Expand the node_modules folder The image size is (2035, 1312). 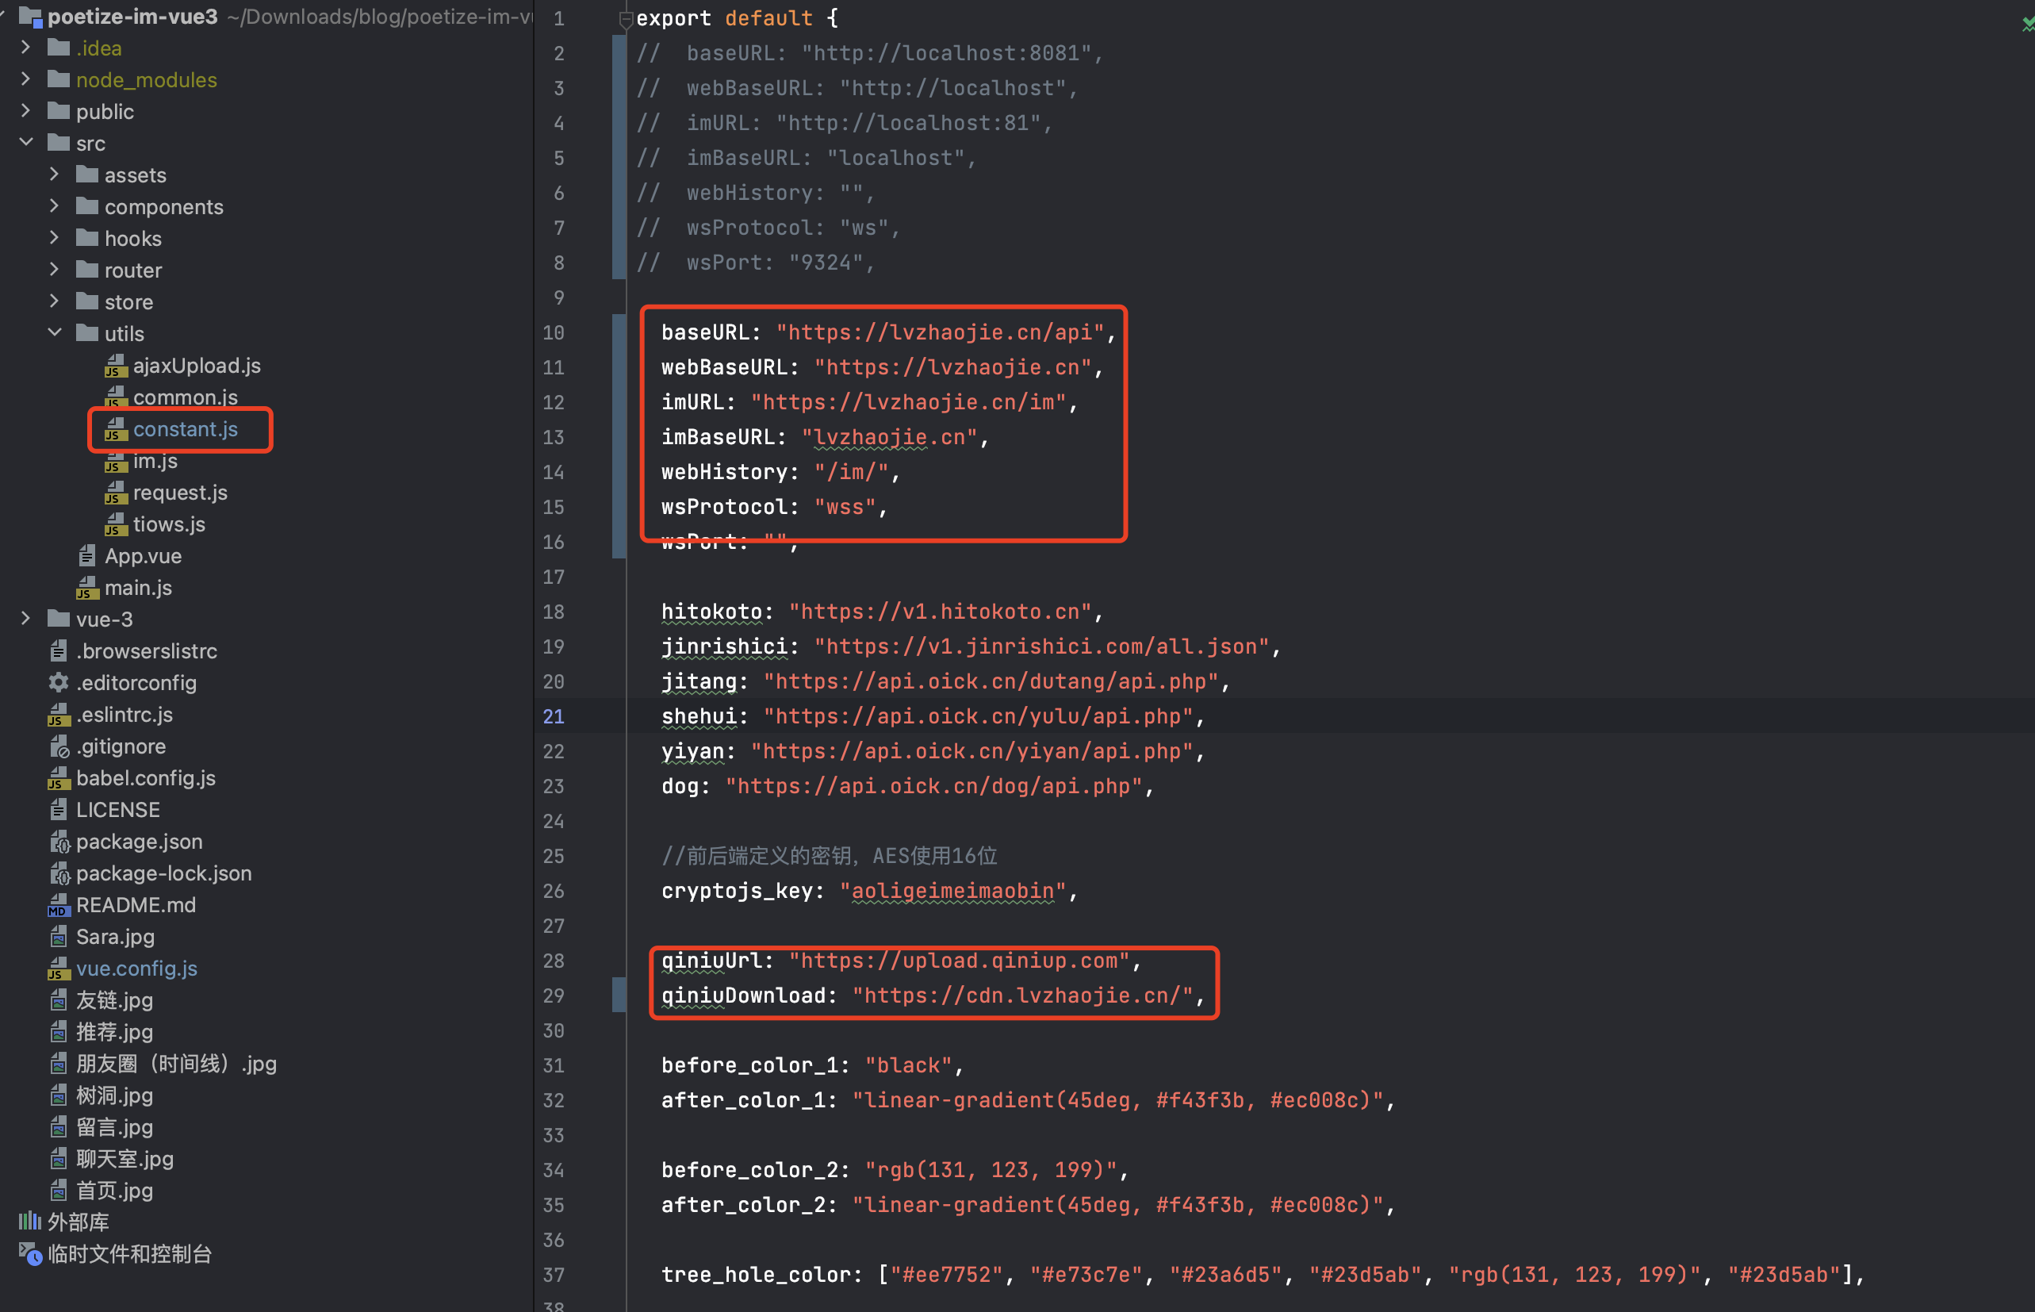[x=26, y=79]
